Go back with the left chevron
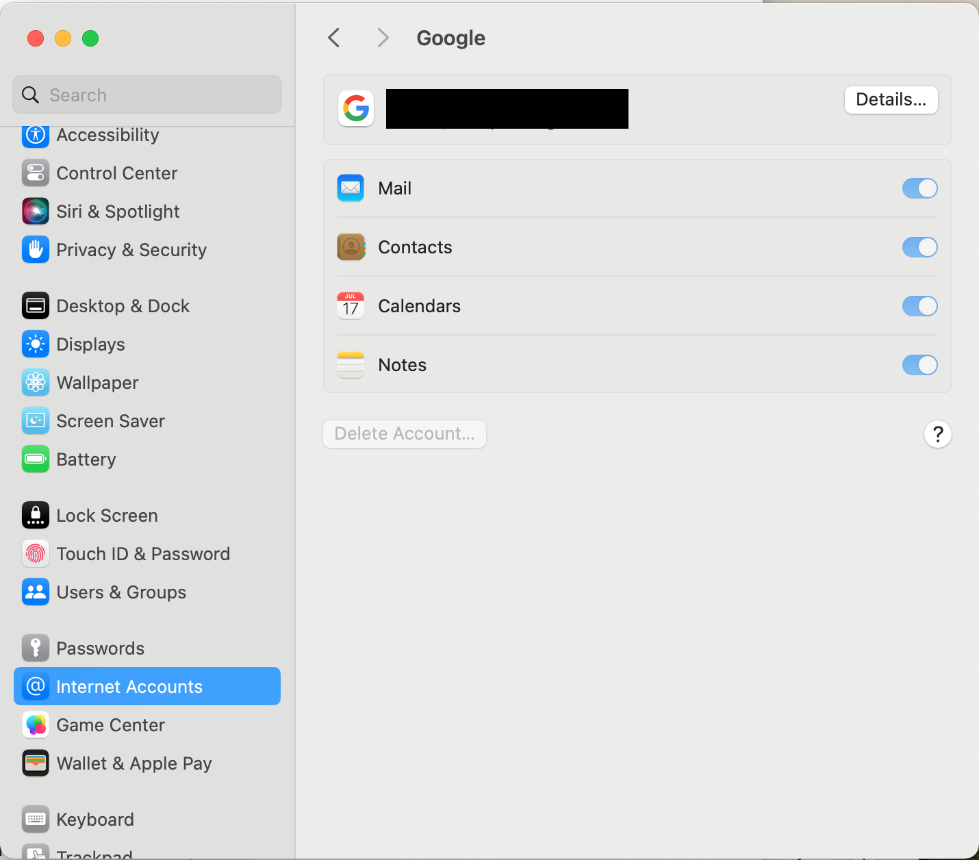This screenshot has height=860, width=979. [334, 38]
